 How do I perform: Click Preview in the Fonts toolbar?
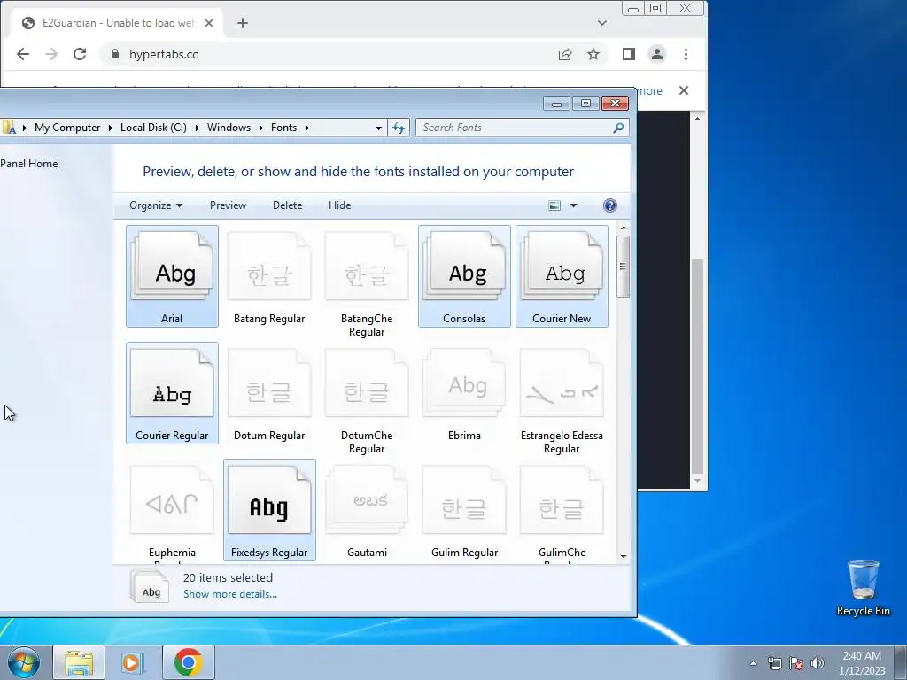tap(228, 205)
